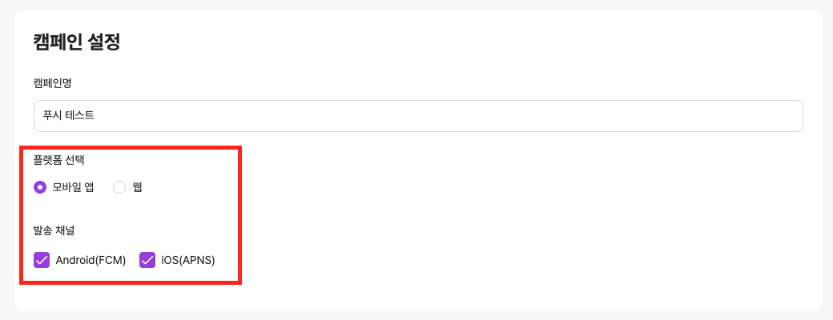Uncheck the Android(FCM) checkbox

click(42, 260)
